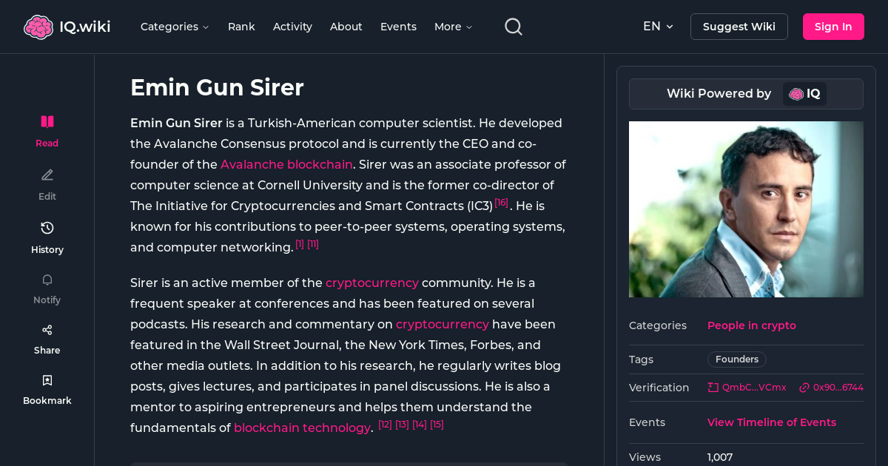Open the Avalanche blockchain link

pos(286,164)
